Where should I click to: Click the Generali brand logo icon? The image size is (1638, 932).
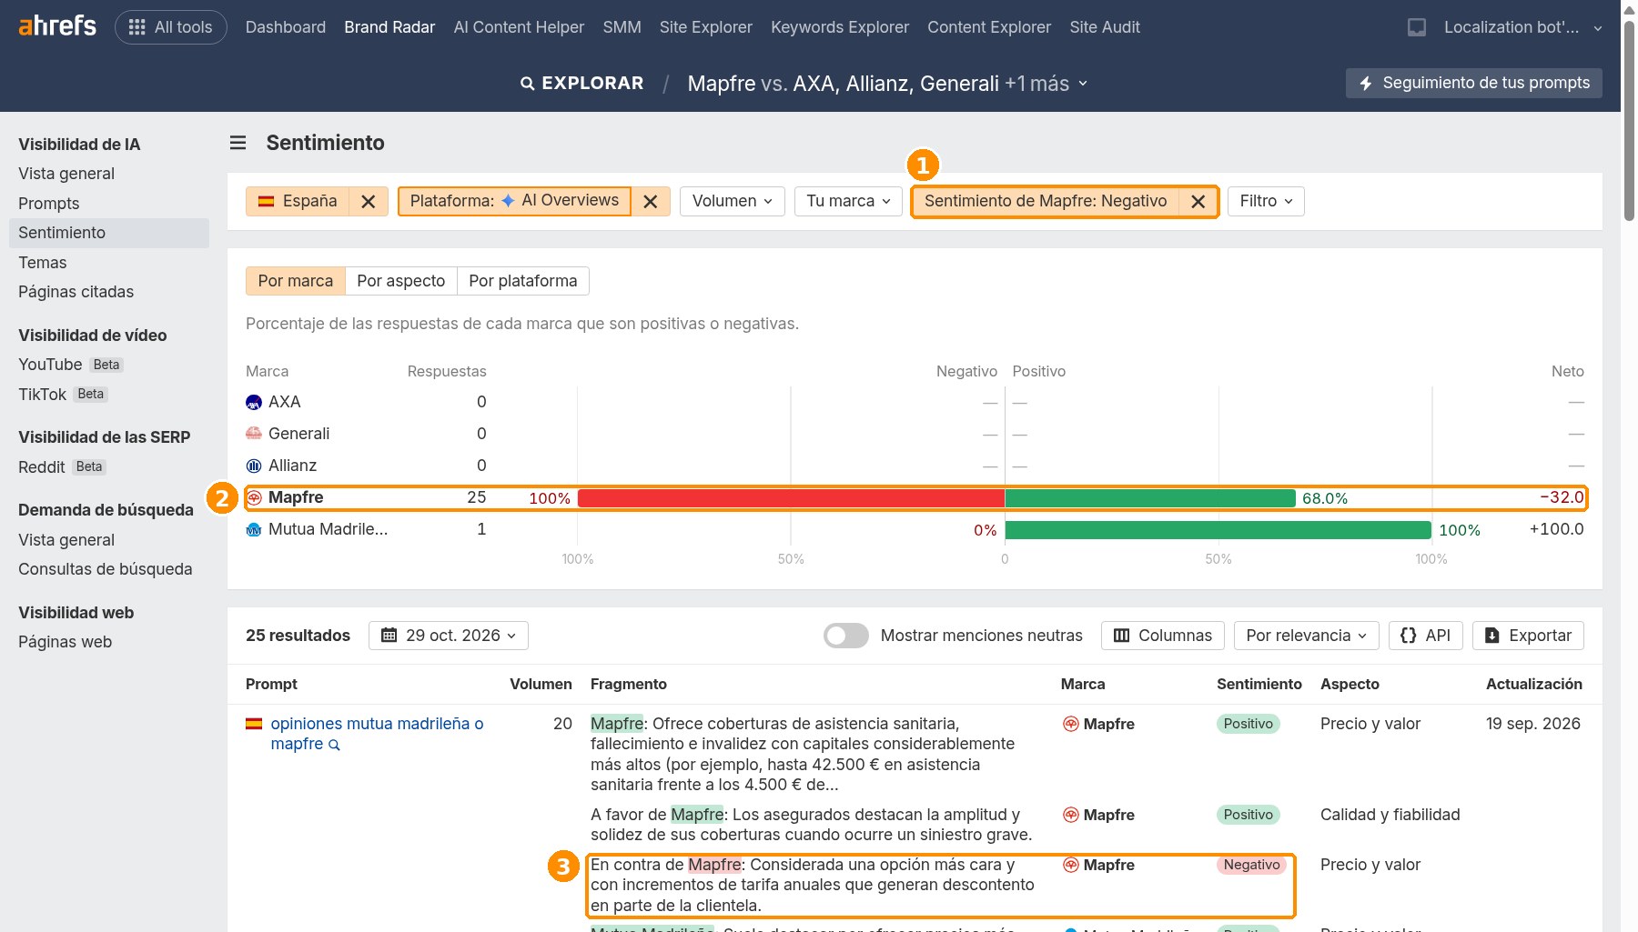click(254, 434)
